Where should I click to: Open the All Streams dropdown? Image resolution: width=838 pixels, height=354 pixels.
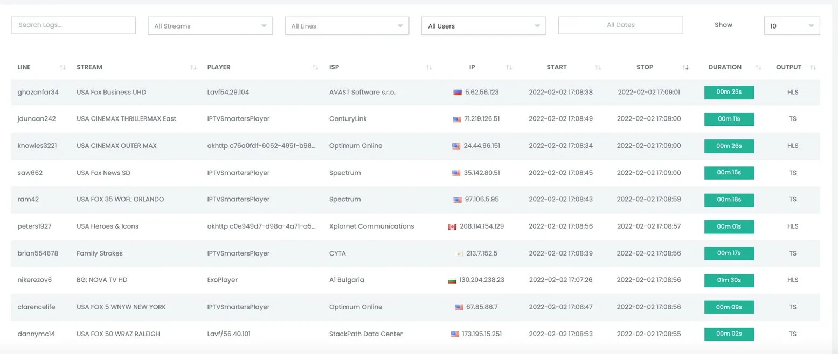tap(210, 26)
